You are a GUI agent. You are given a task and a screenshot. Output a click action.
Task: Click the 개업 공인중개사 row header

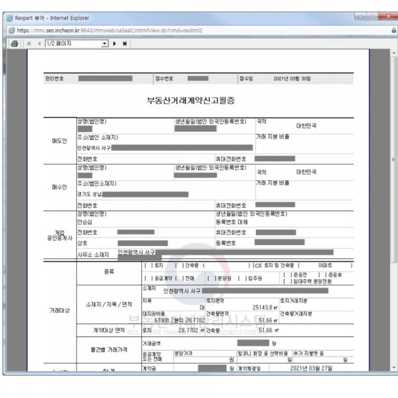59,235
